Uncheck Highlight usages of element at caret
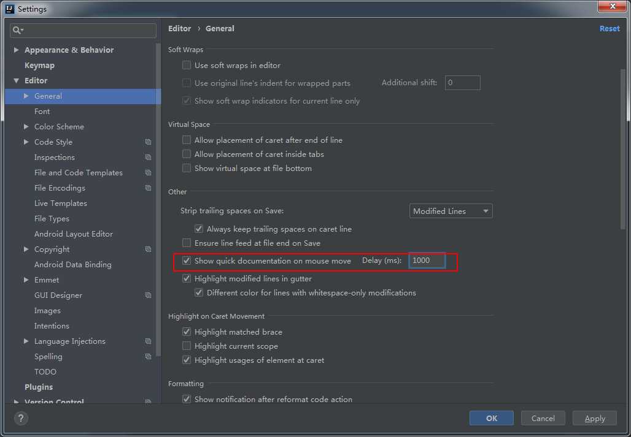This screenshot has width=631, height=437. 187,360
